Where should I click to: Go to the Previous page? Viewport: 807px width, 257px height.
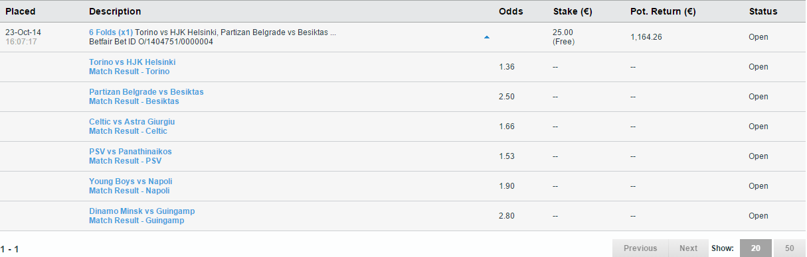point(640,248)
